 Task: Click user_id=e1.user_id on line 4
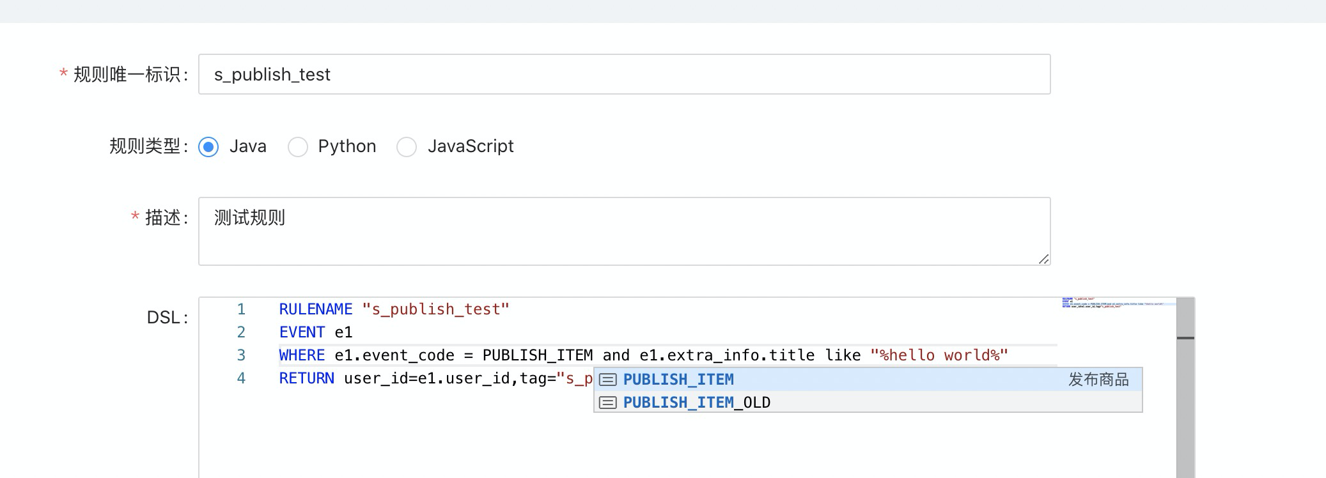click(x=427, y=378)
